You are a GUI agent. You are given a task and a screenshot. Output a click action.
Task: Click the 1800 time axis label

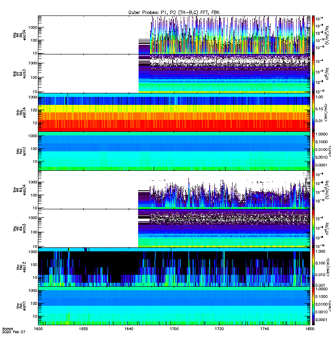[x=310, y=329]
